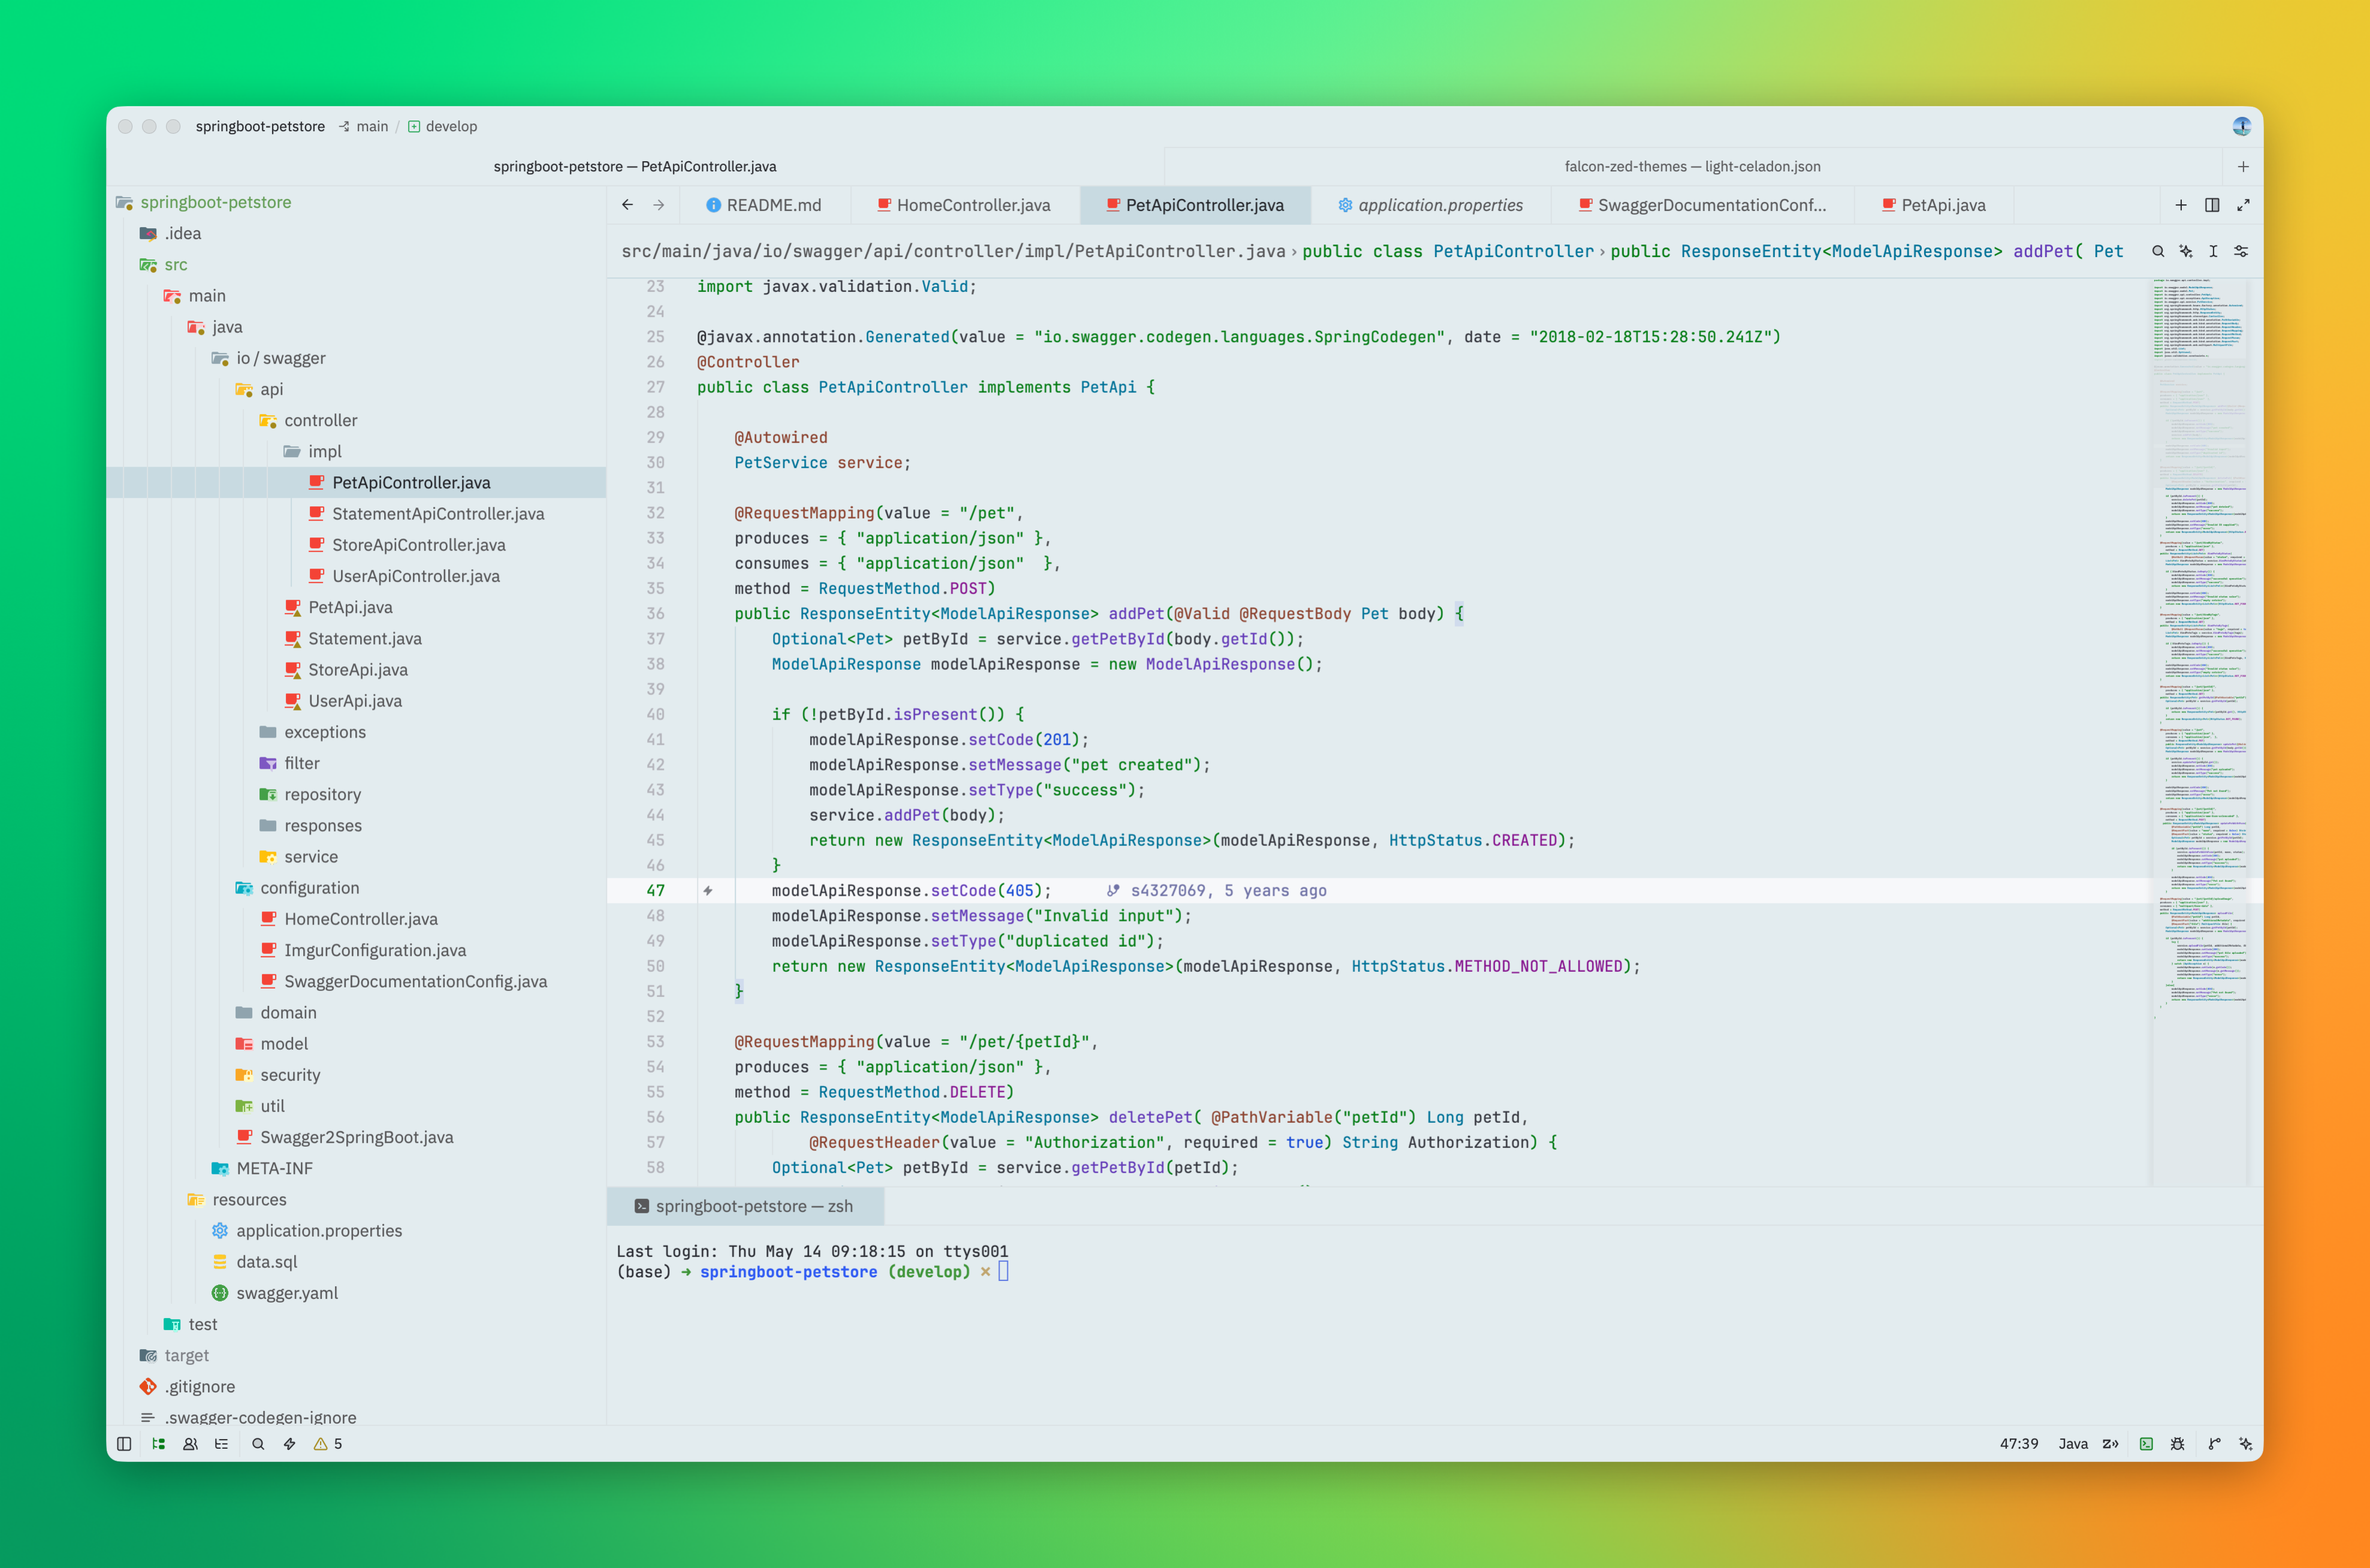Open the AI assistant sparkle icon in status bar
The height and width of the screenshot is (1568, 2370).
pos(2245,1443)
